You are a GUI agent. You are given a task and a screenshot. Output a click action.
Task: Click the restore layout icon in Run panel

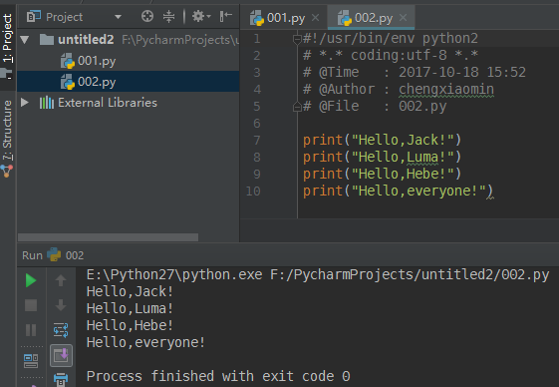coord(31,361)
